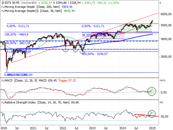The width and height of the screenshot is (173, 130).
Task: Click the change value +66,32
Action: point(102,3)
